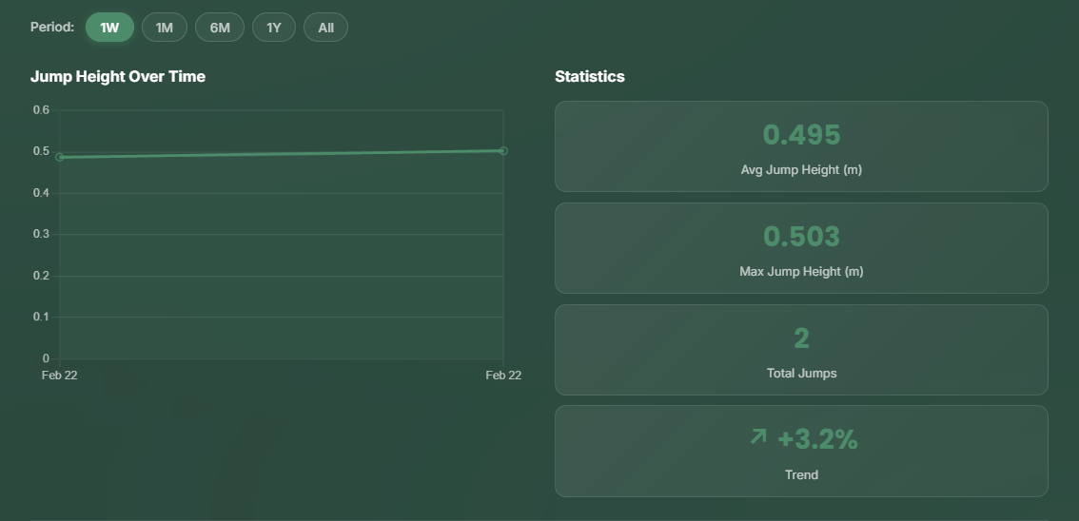Click the right Feb 22 axis label
Viewport: 1079px width, 521px height.
[x=503, y=376]
